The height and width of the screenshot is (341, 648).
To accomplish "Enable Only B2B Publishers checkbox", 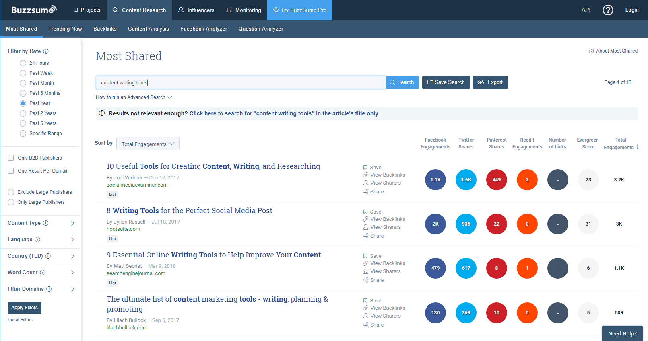I will tap(11, 158).
